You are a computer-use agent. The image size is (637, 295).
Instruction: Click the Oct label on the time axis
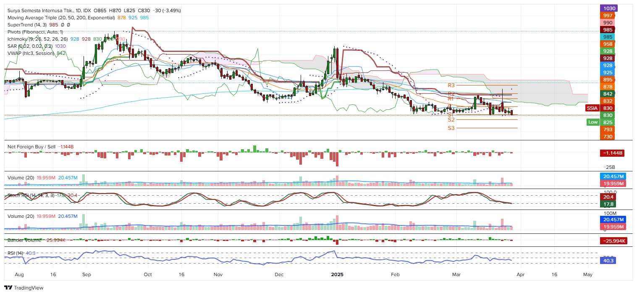(147, 274)
